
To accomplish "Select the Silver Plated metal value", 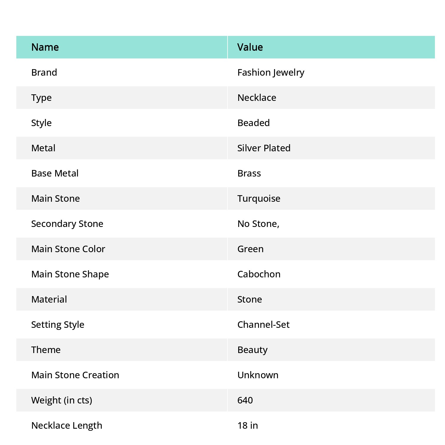I will click(x=264, y=148).
